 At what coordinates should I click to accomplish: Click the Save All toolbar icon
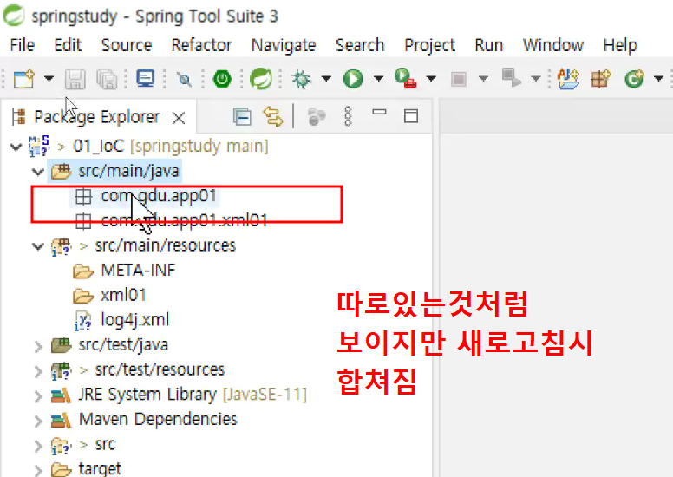(x=107, y=79)
